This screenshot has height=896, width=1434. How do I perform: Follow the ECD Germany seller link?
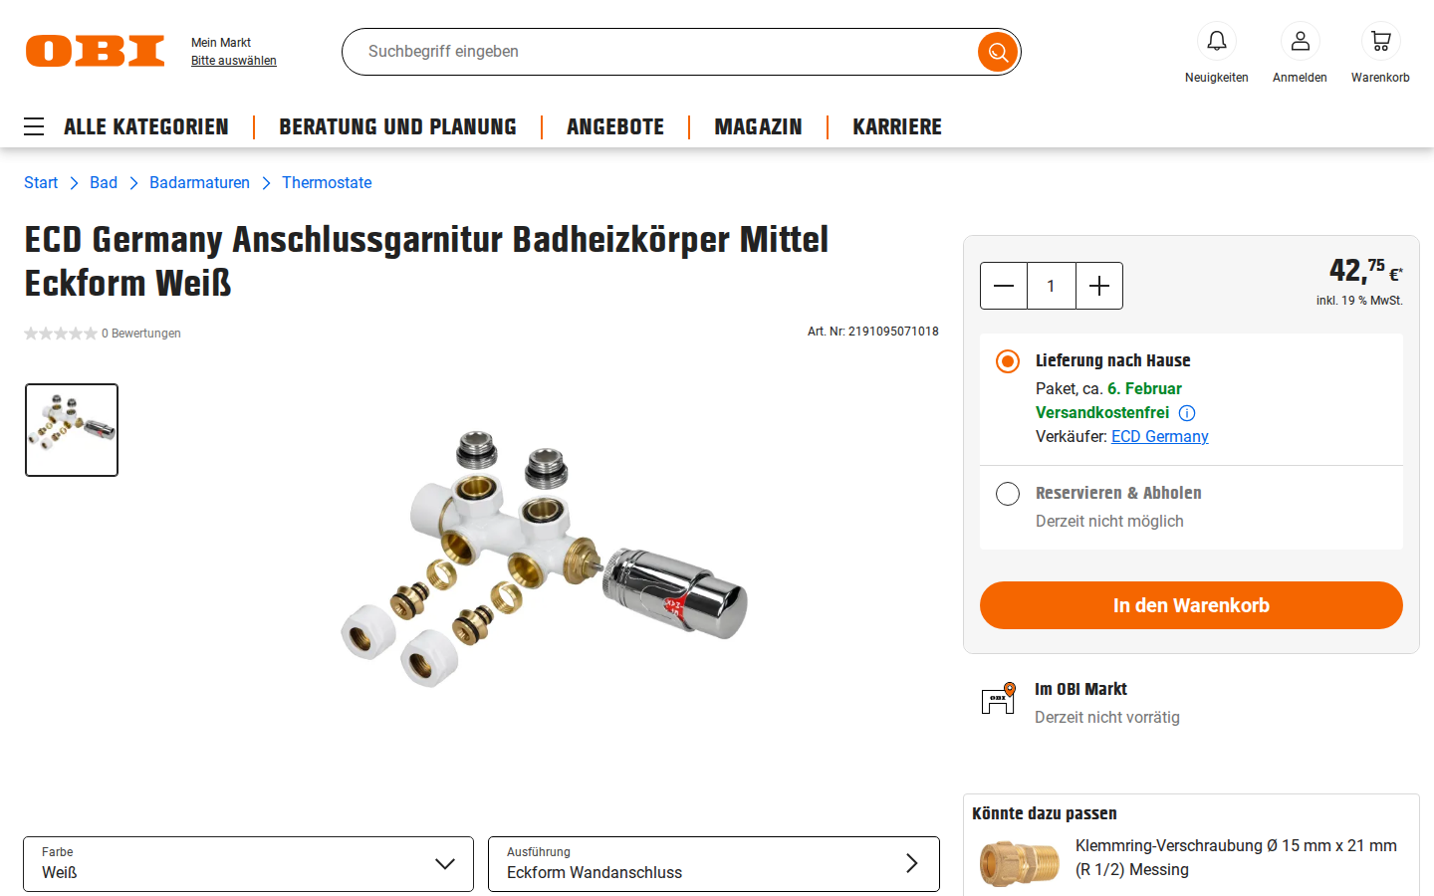(x=1160, y=437)
